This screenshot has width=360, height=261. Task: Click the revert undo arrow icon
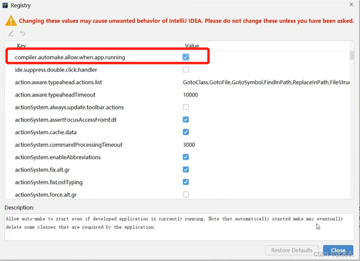[x=22, y=34]
